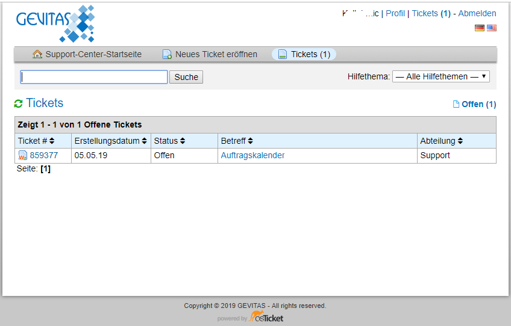Click the Hilfethema label
Image resolution: width=511 pixels, height=326 pixels.
click(369, 77)
